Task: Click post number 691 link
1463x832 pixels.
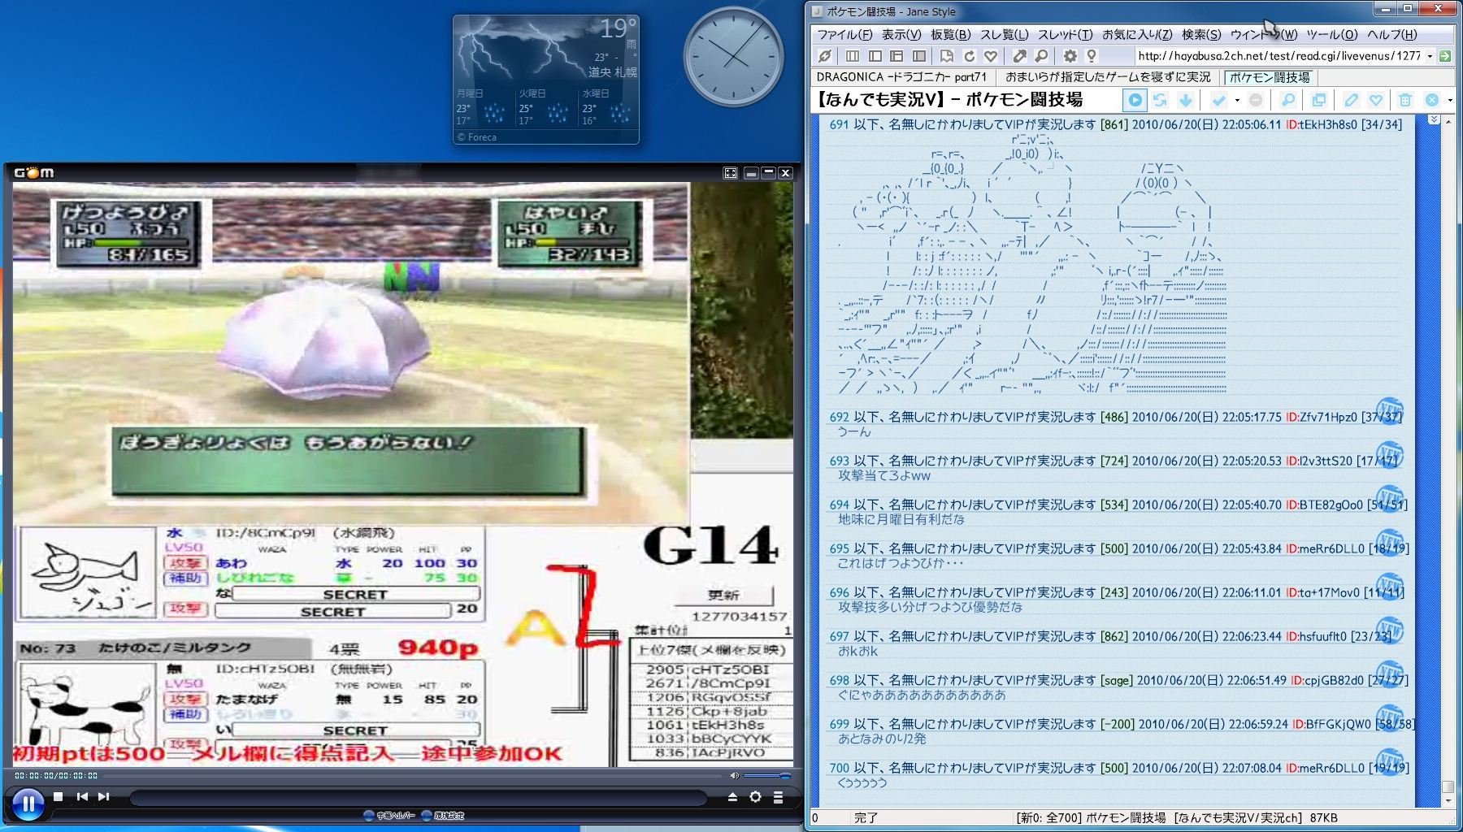Action: [839, 124]
